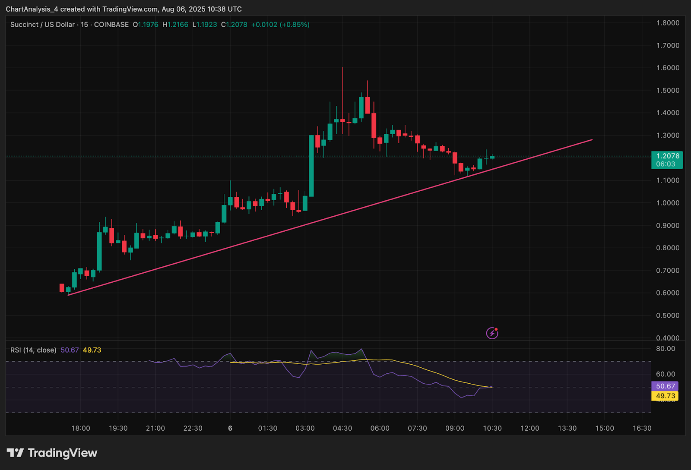Click the close value C1.2078 in legend
Image resolution: width=691 pixels, height=470 pixels.
(x=234, y=25)
